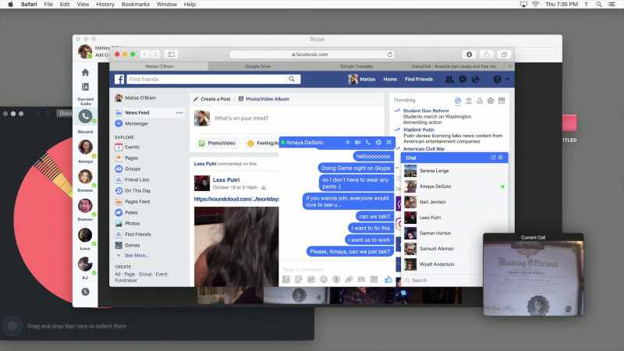Open News Feed options ellipsis
The image size is (624, 351).
179,112
